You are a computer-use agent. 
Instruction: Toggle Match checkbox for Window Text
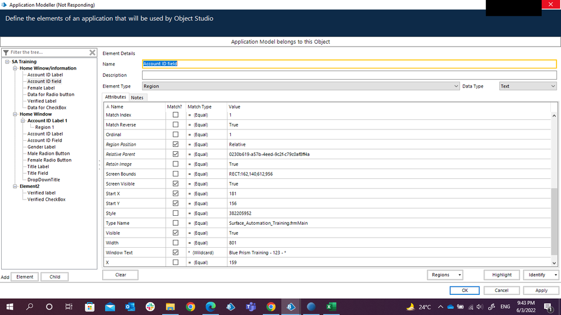(x=175, y=253)
